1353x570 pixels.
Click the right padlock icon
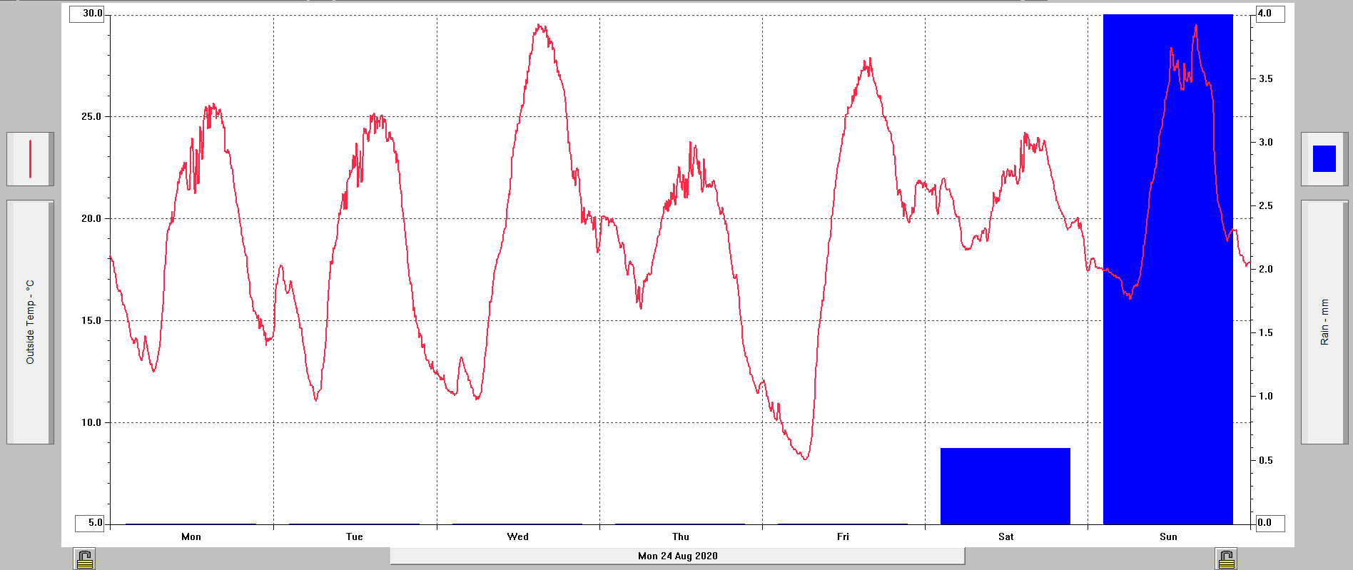[x=1226, y=559]
